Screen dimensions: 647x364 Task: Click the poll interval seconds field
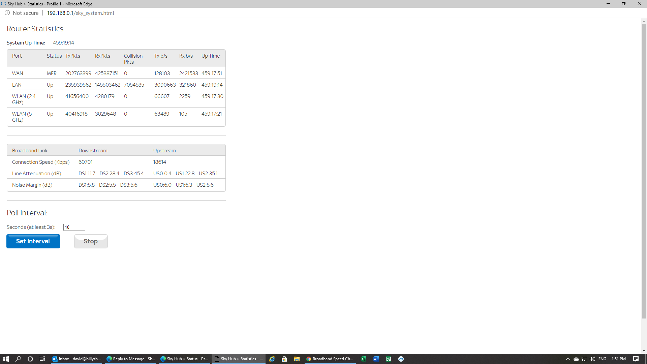pos(74,227)
